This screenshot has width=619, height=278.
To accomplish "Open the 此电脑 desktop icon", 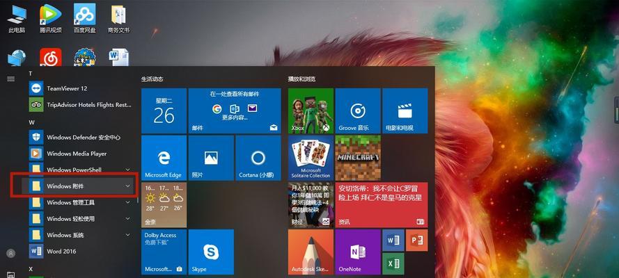I will [17, 19].
